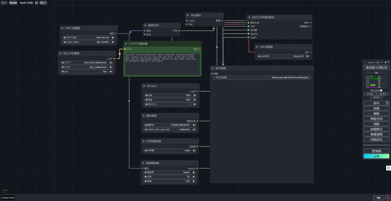Open queue settings gear icon

(385, 62)
